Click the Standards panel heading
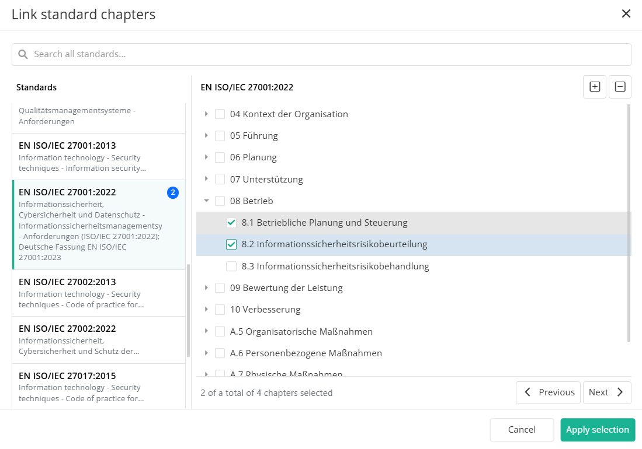The width and height of the screenshot is (642, 449). (36, 87)
